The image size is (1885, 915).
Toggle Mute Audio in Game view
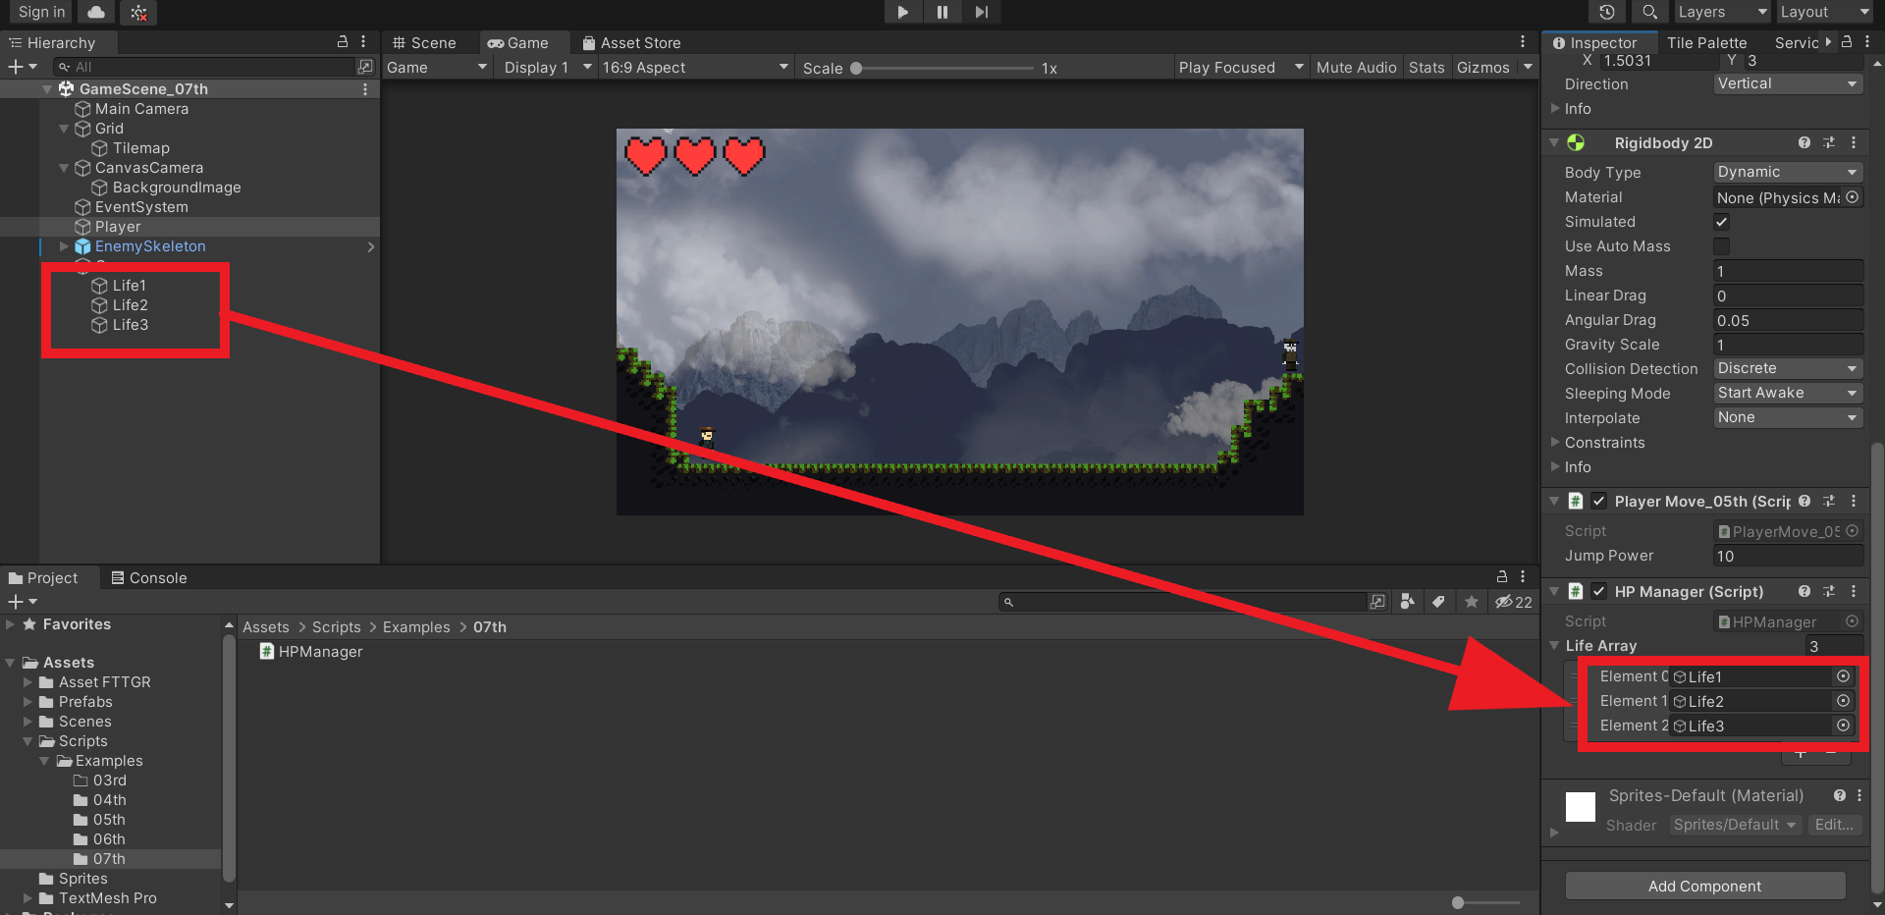click(x=1356, y=67)
